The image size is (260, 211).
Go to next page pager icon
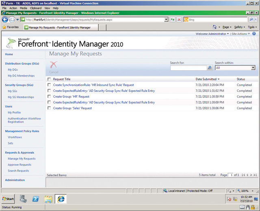[x=251, y=175]
